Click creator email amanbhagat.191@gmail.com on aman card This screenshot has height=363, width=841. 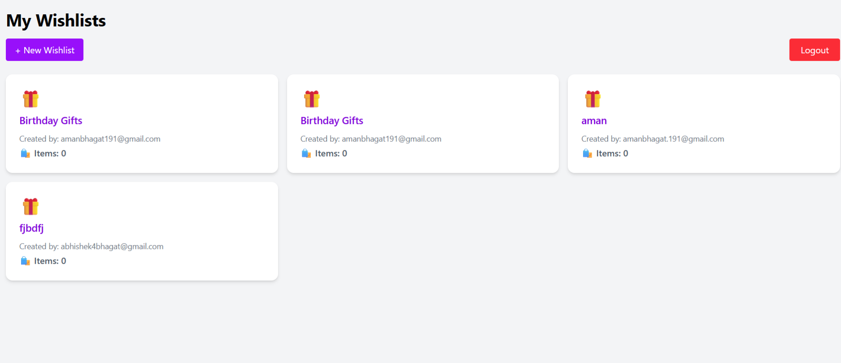(x=673, y=139)
